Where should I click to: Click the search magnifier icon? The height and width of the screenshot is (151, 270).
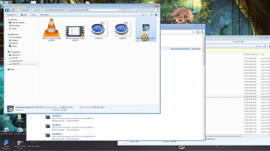pyautogui.click(x=157, y=10)
